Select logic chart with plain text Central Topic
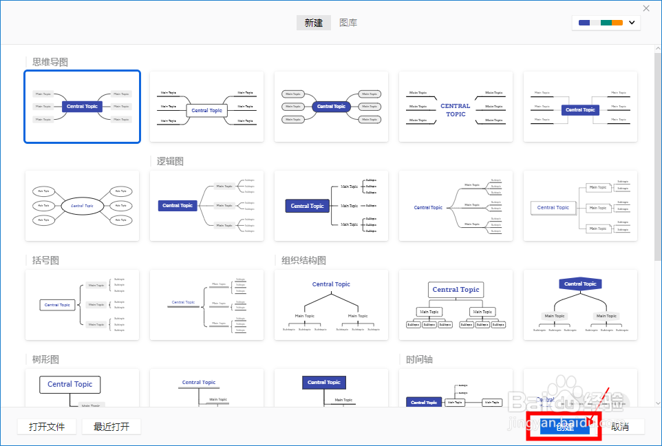The image size is (662, 446). (456, 206)
